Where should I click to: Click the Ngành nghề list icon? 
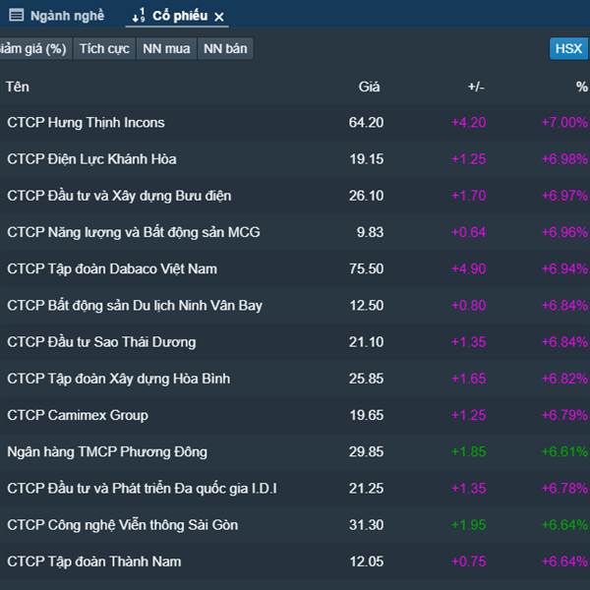pos(16,16)
